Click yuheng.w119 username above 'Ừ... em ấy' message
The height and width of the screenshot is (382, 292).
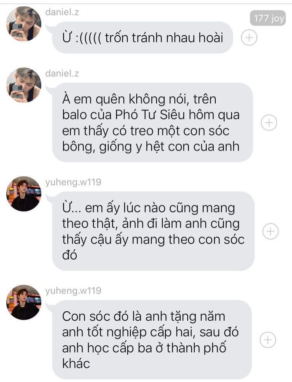coord(73,182)
